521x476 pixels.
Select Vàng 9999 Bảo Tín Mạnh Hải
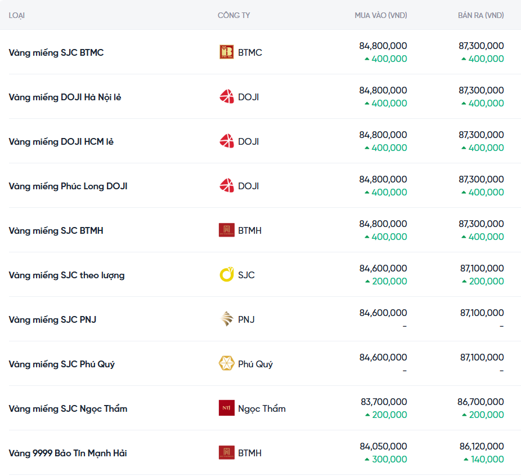point(68,453)
